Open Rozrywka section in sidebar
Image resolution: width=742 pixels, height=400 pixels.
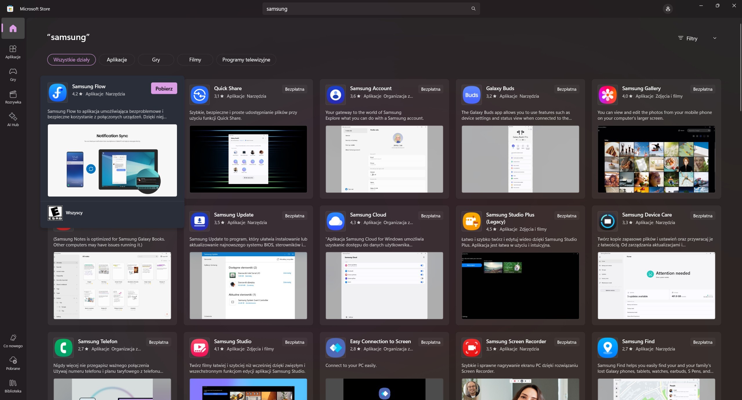13,97
